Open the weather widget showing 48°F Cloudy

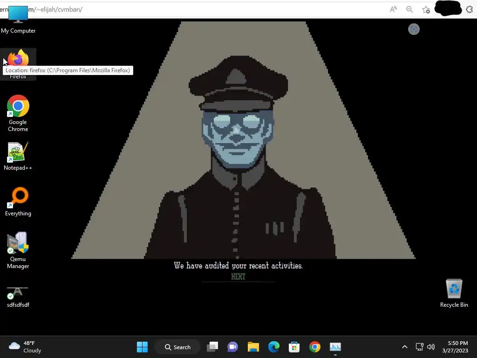[25, 347]
